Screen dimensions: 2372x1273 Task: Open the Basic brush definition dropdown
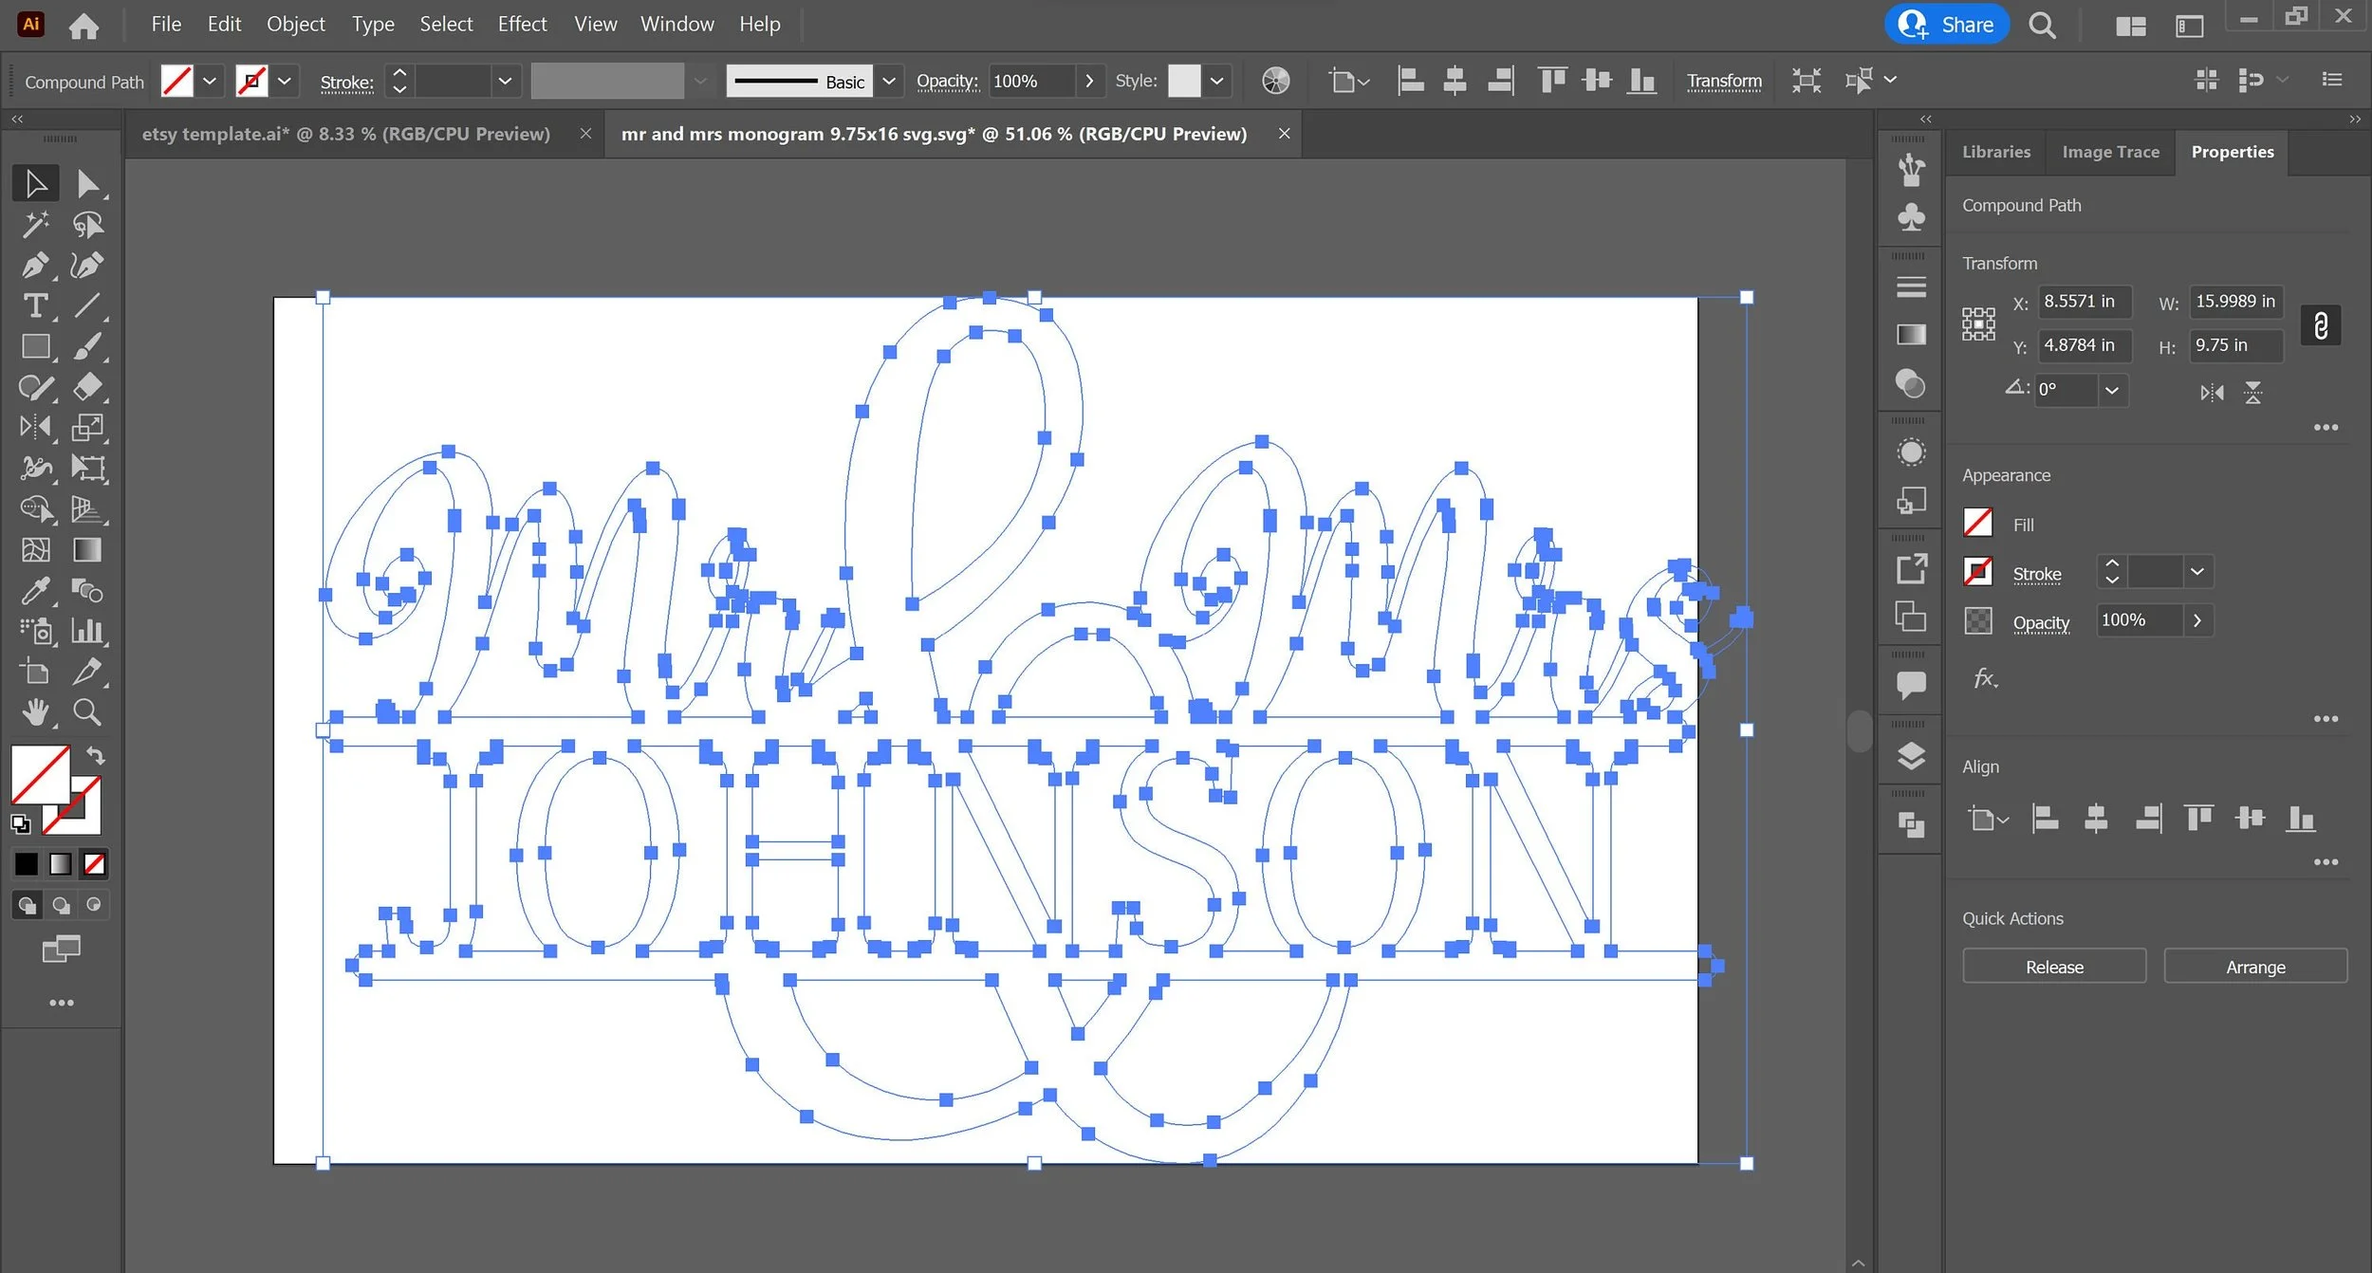pyautogui.click(x=888, y=81)
